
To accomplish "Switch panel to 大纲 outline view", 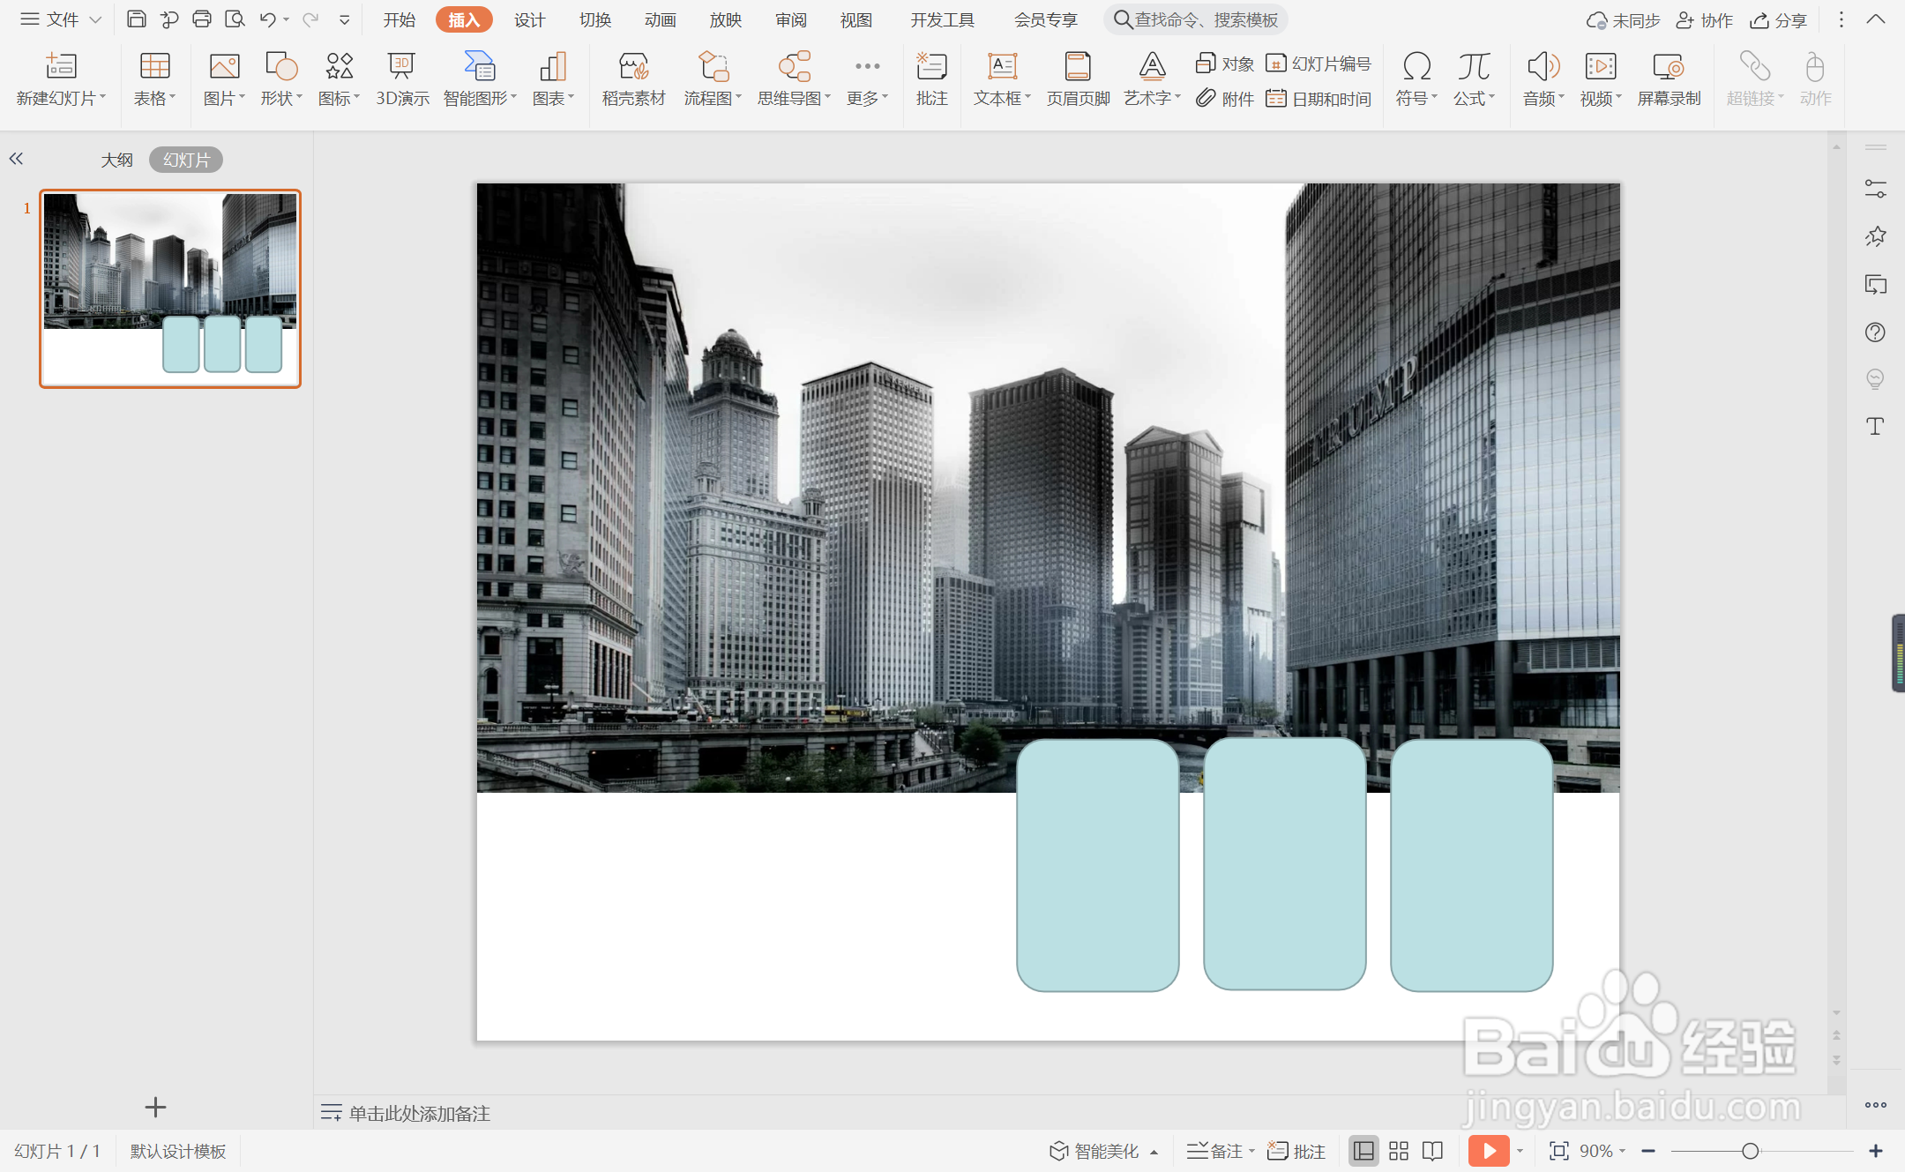I will (116, 160).
